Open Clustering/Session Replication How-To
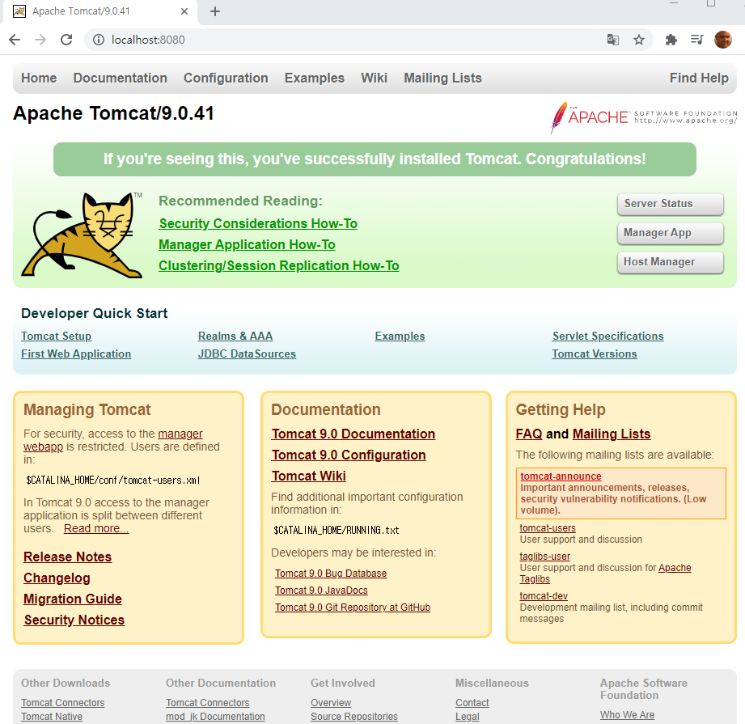 point(279,265)
